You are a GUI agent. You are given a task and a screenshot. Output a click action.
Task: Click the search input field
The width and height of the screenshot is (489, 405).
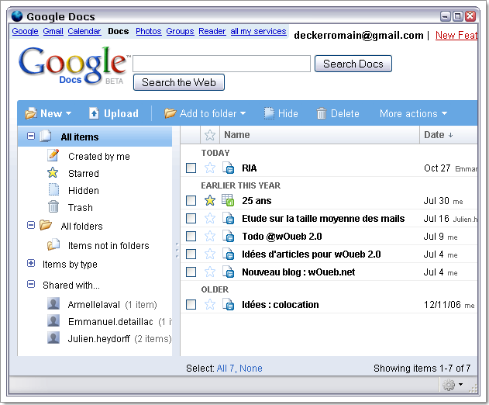(222, 64)
